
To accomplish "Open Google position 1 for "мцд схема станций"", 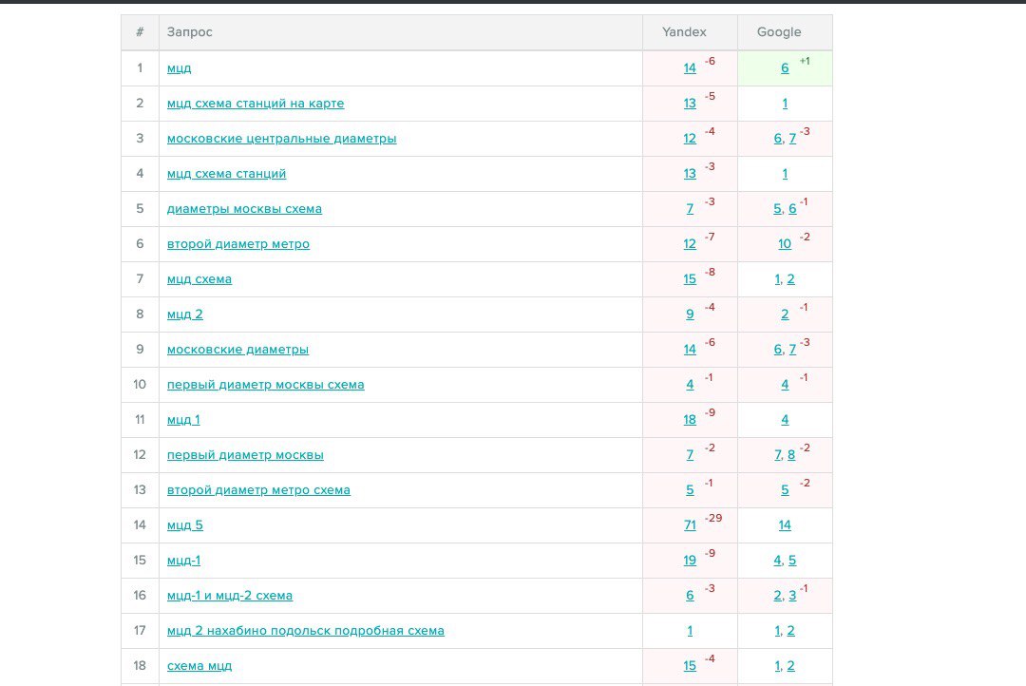I will 785,174.
